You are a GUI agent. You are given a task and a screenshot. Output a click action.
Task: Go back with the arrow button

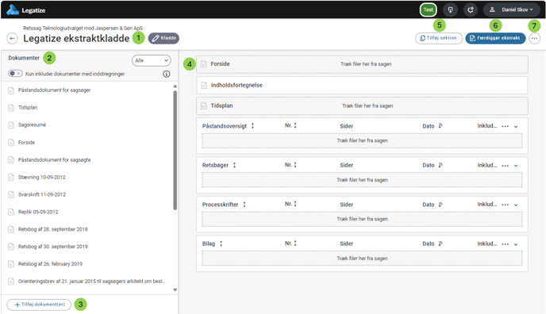(12, 38)
